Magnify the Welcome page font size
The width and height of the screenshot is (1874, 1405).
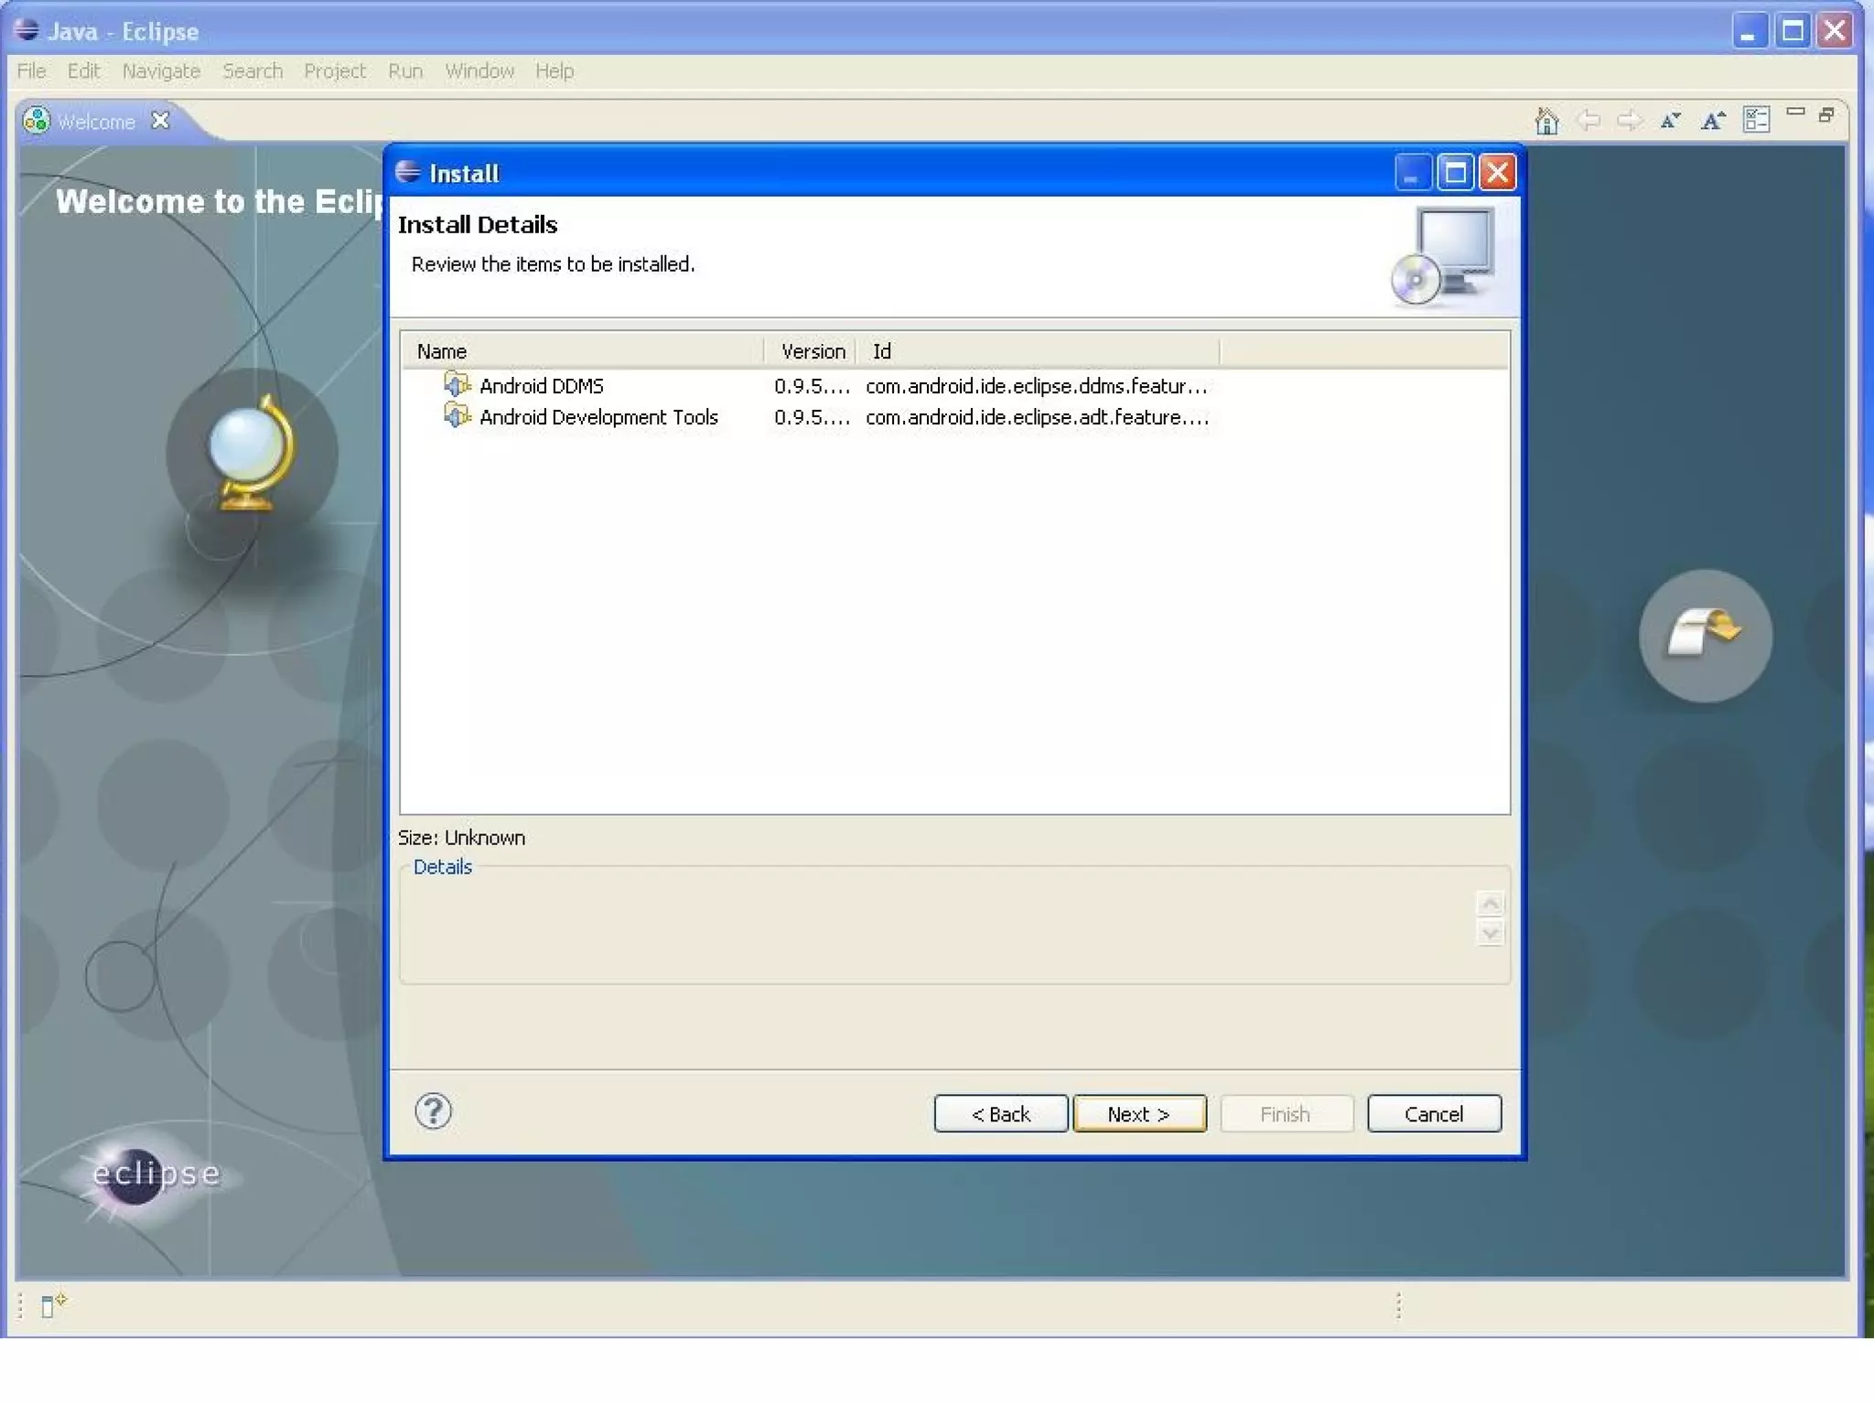pyautogui.click(x=1712, y=121)
